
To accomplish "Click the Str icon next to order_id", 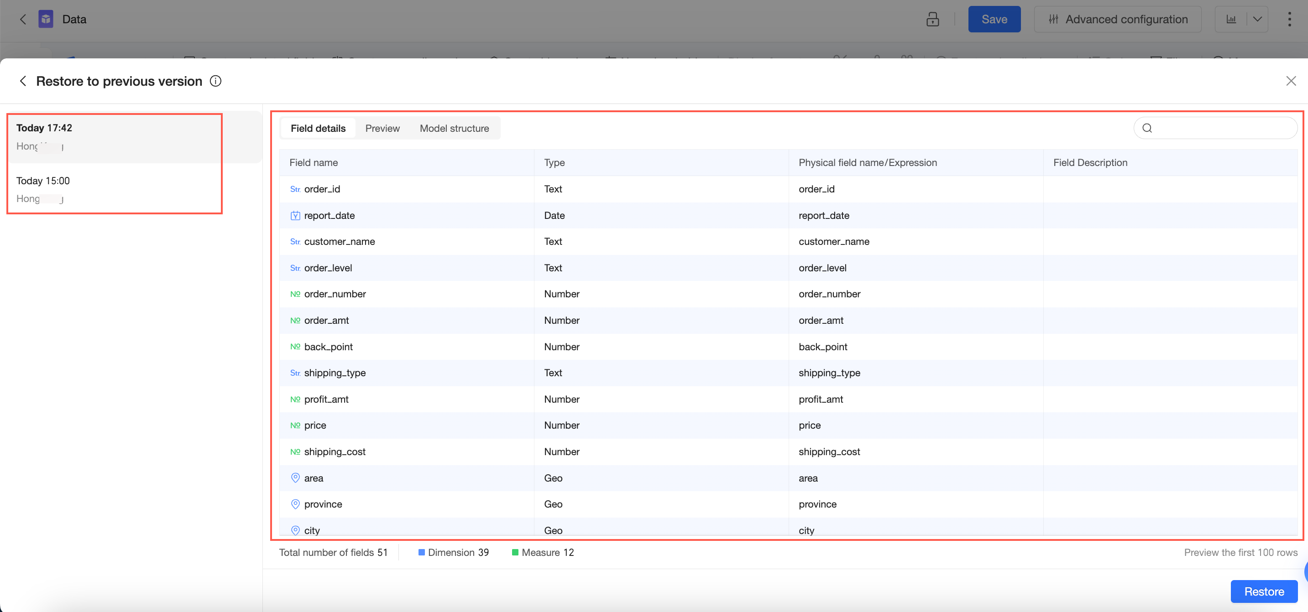I will click(295, 189).
